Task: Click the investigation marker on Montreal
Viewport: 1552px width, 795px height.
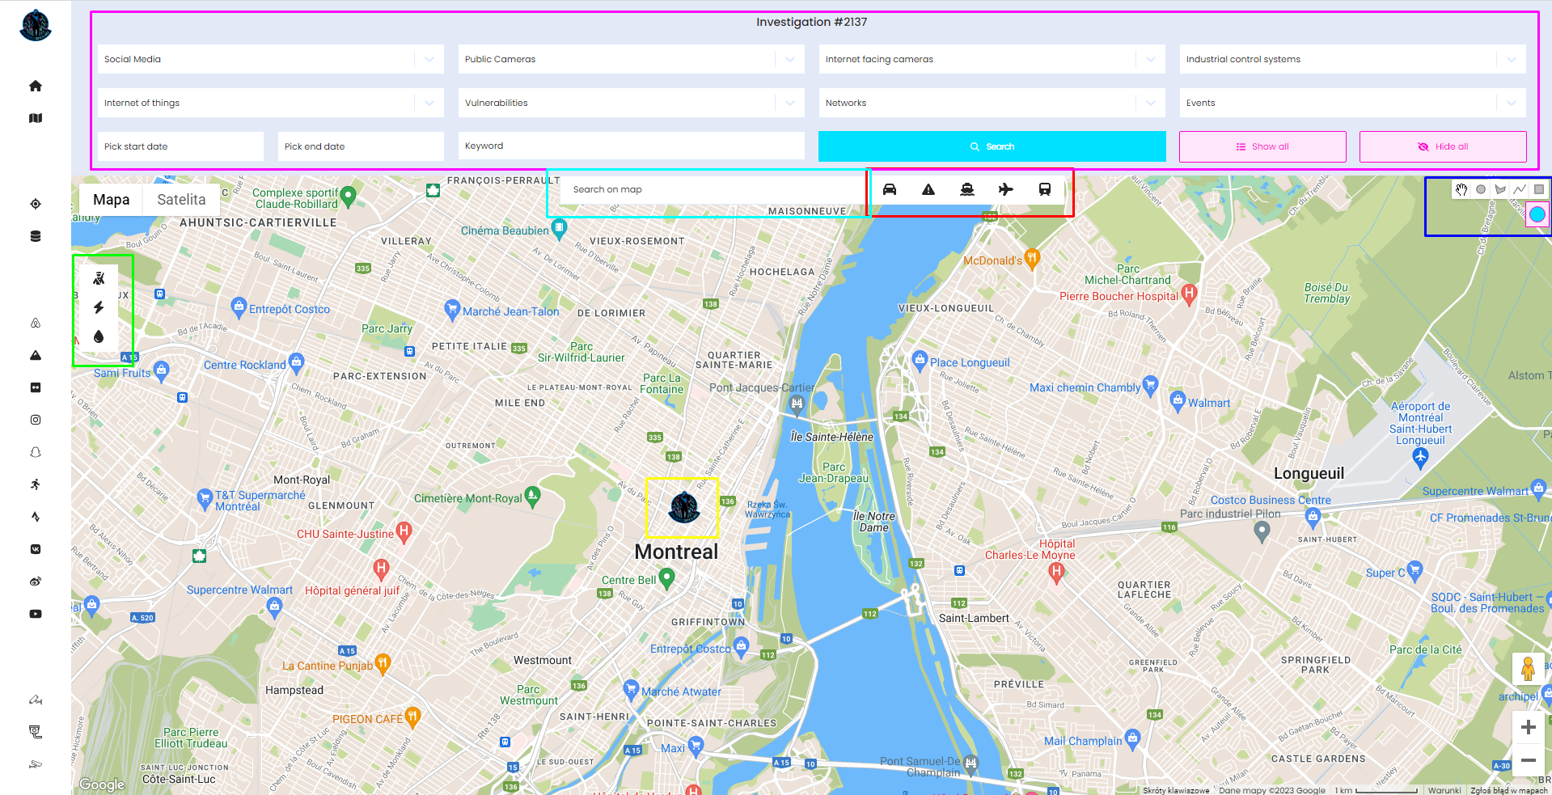Action: pos(684,507)
